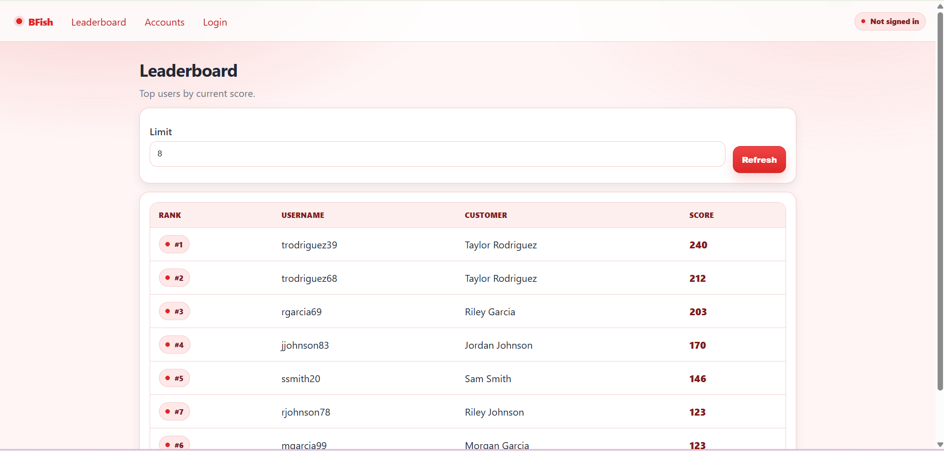Viewport: 944px width, 451px height.
Task: Click score 123 for rjohnson78
Action: click(697, 412)
